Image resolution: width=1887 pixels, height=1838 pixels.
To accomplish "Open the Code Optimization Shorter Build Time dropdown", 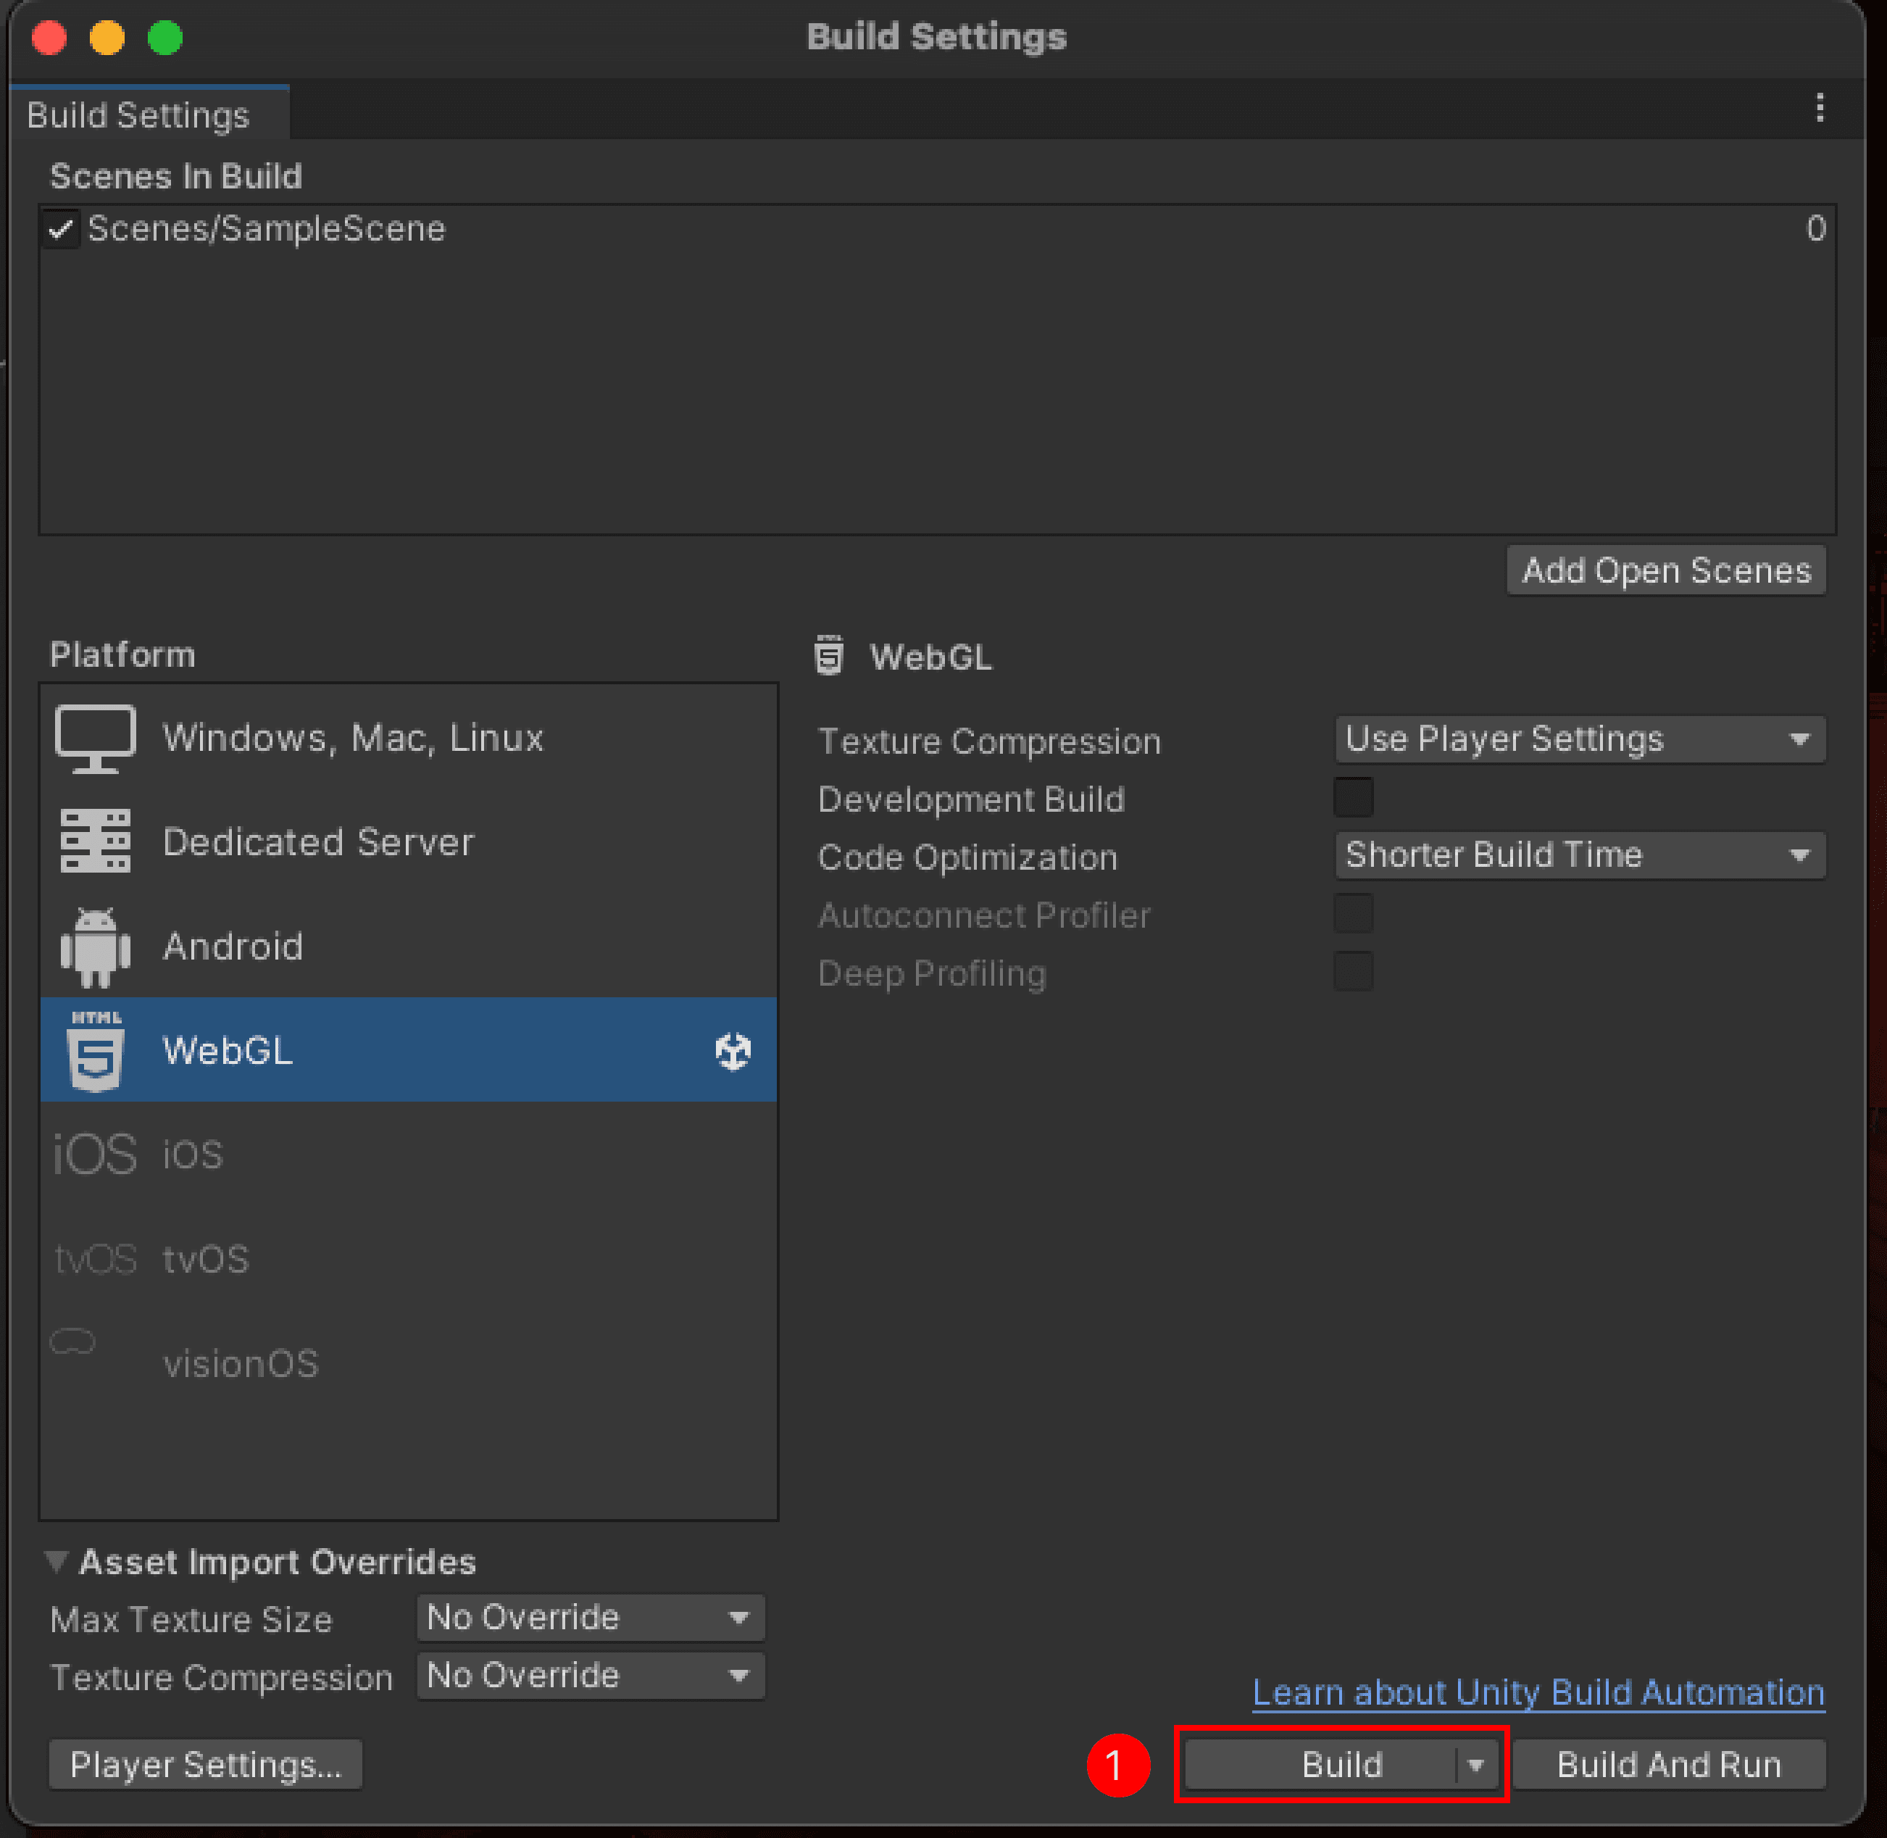I will pos(1578,855).
